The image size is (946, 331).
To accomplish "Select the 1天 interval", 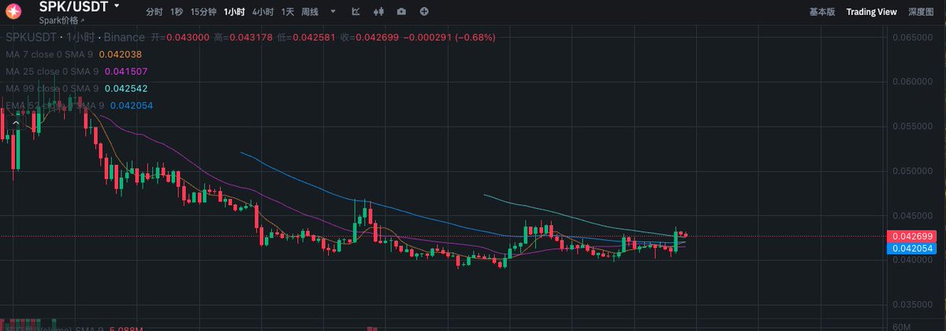I will point(288,12).
